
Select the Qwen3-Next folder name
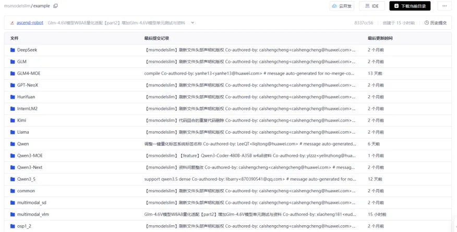tap(30, 167)
